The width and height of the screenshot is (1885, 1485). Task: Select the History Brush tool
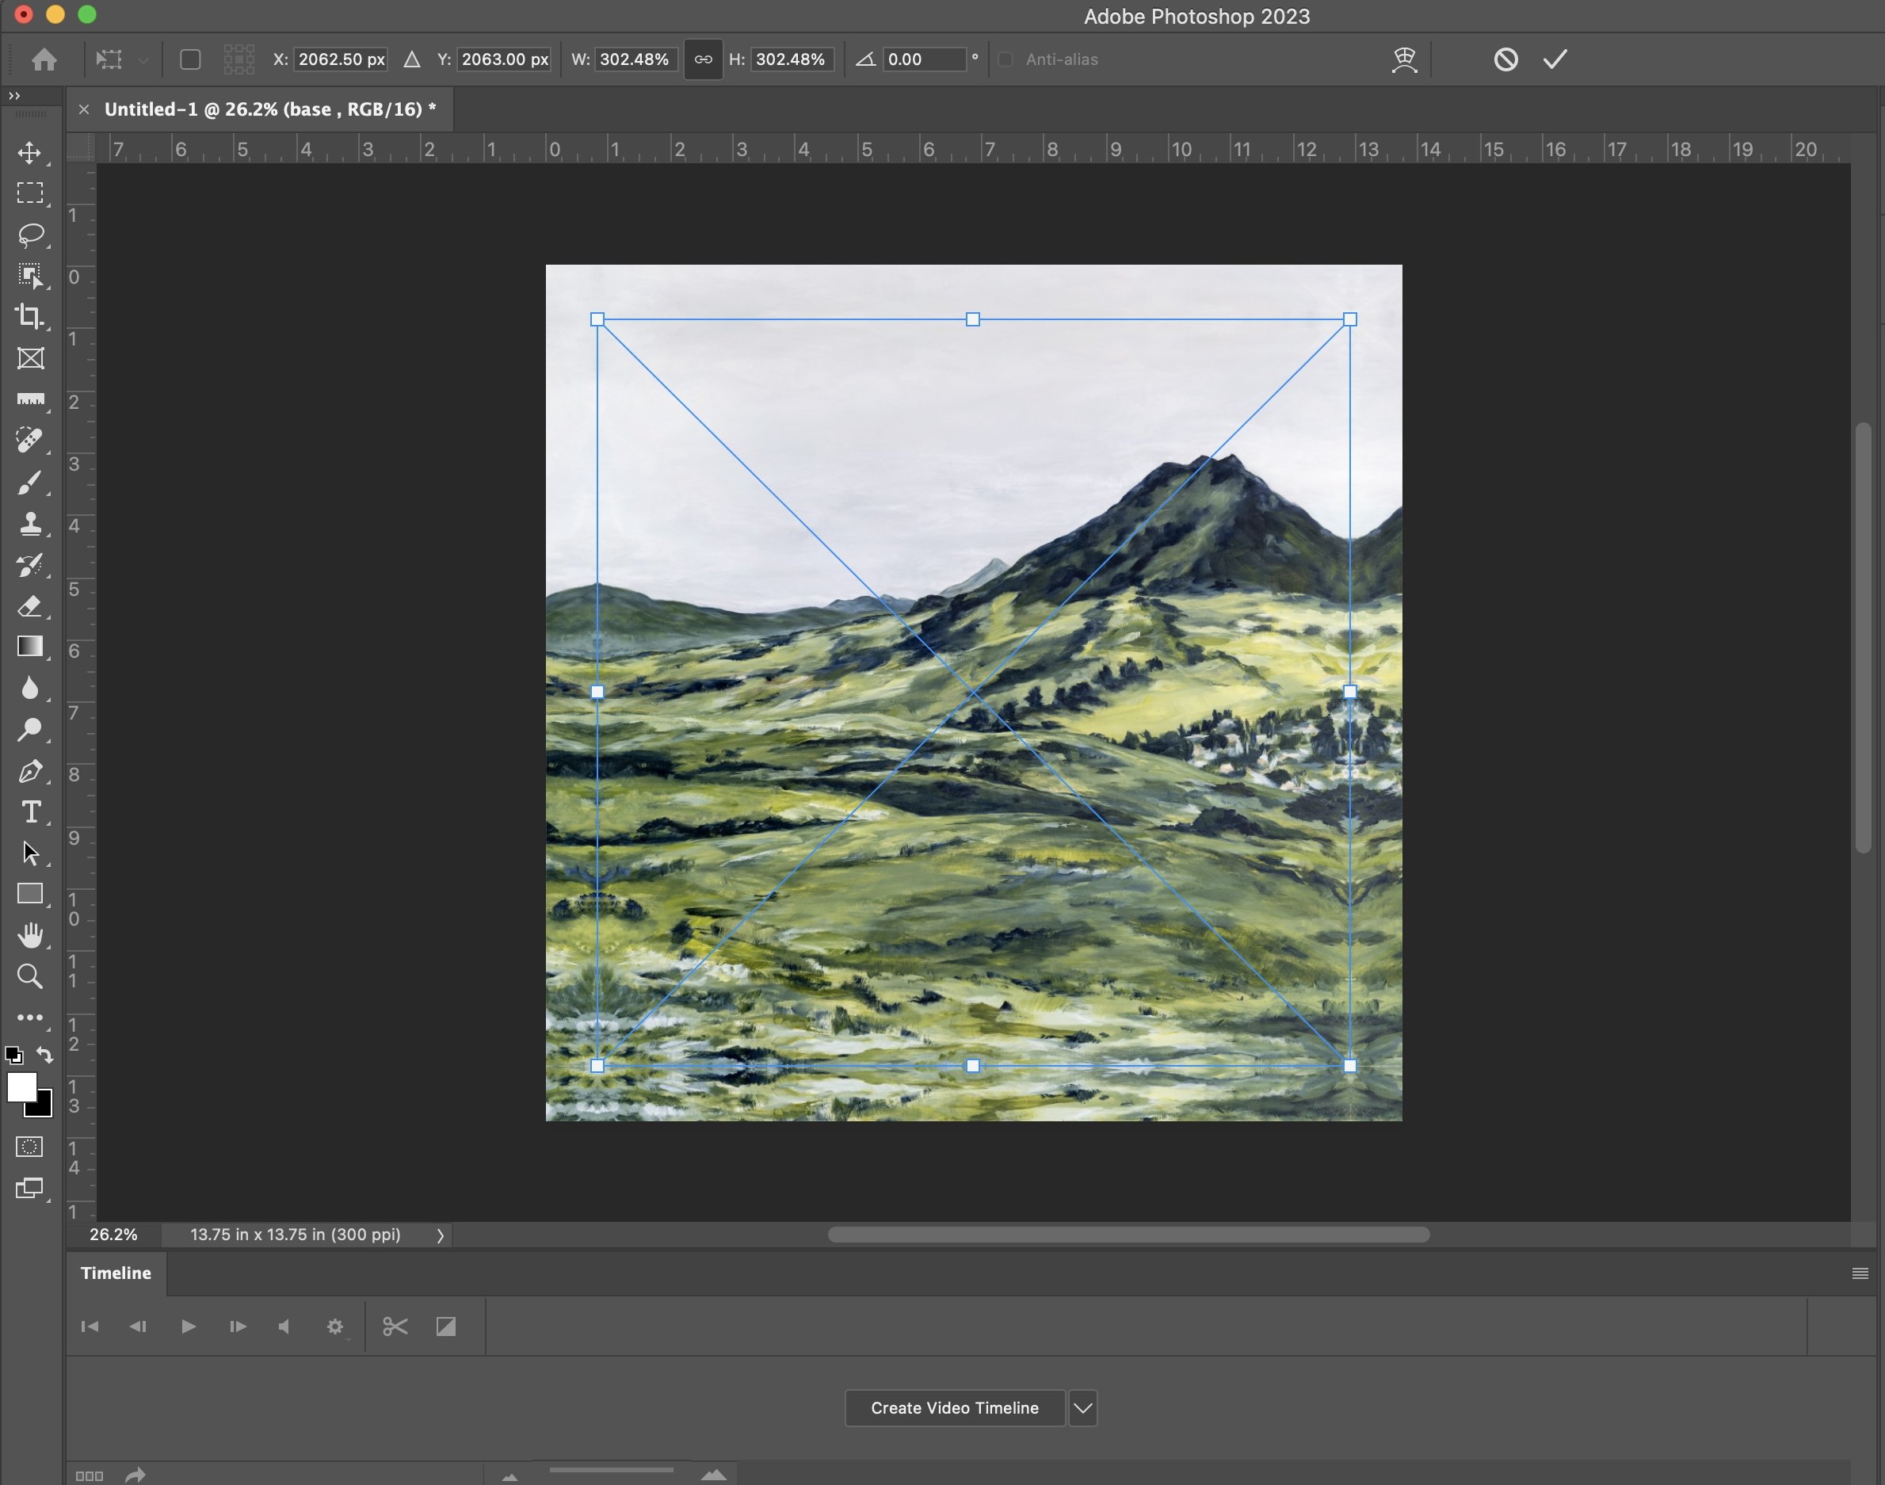30,565
